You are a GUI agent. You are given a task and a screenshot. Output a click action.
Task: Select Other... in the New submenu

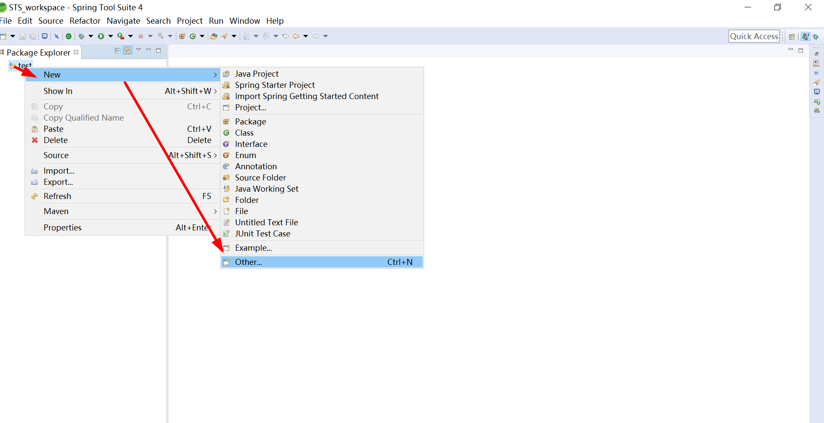coord(322,262)
